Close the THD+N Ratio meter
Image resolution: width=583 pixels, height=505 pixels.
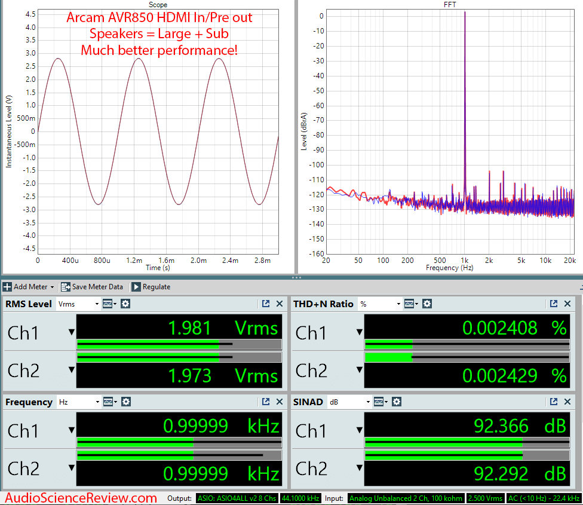click(x=567, y=304)
